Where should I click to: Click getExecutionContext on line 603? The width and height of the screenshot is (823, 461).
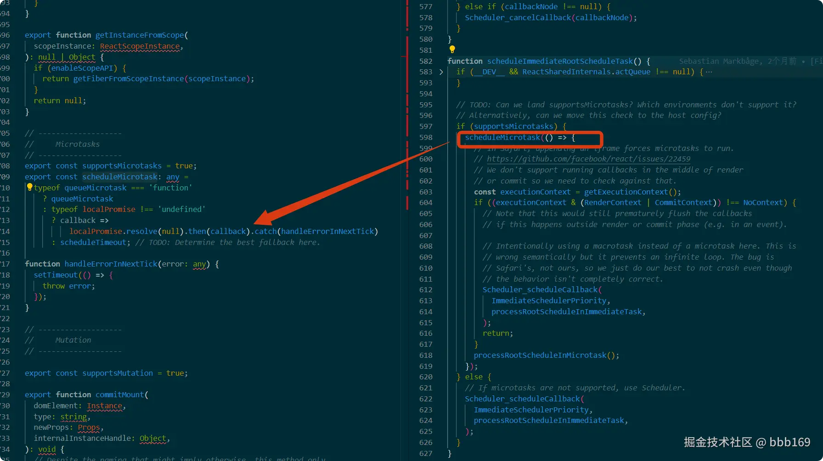tap(626, 192)
